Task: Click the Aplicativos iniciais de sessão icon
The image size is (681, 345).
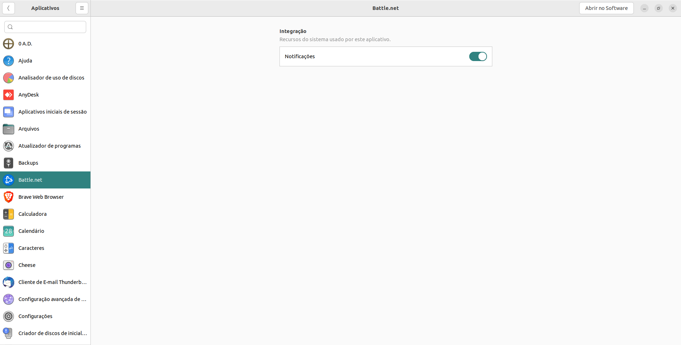Action: 9,112
